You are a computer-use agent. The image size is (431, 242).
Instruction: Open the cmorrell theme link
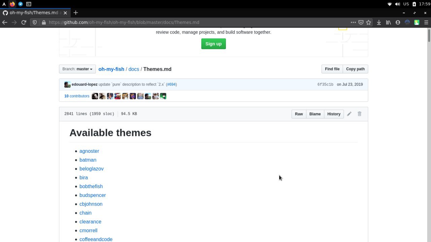[x=88, y=230]
